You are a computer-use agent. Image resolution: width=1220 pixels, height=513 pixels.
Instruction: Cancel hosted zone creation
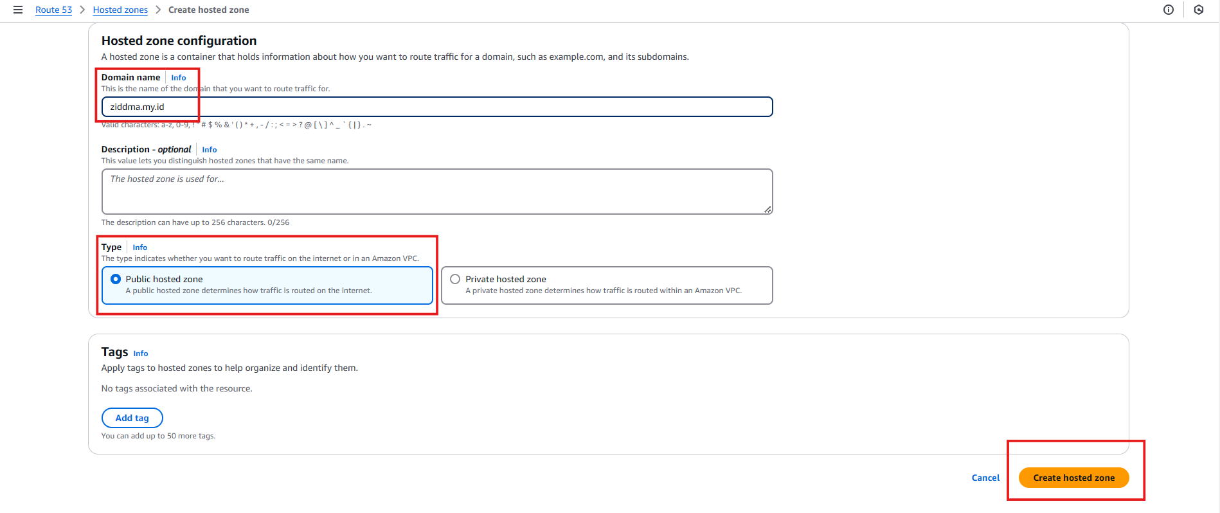[985, 478]
